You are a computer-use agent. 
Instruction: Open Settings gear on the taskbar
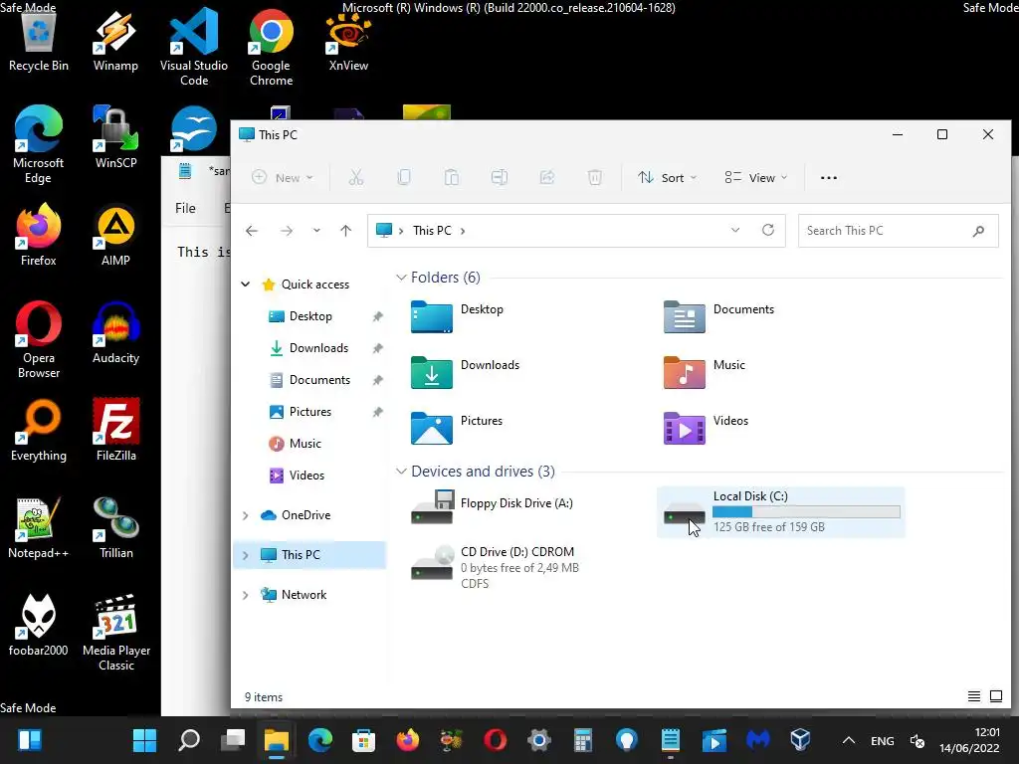[x=538, y=740]
